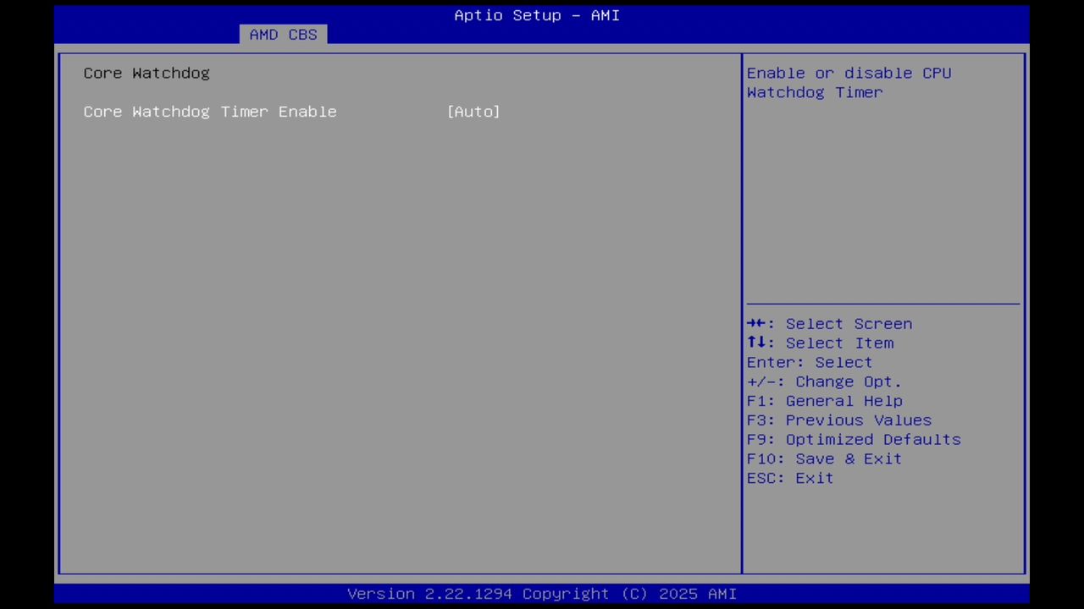Screen dimensions: 1084x609
Task: Click the Core Watchdog section header
Action: click(x=146, y=73)
